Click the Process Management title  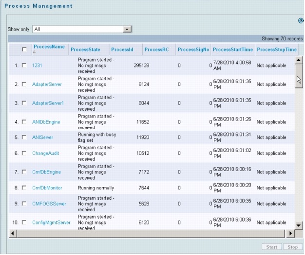click(38, 6)
